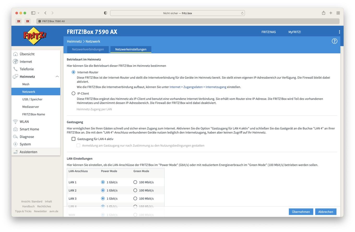Click the Abbrechen button
This screenshot has width=355, height=232.
(x=326, y=212)
